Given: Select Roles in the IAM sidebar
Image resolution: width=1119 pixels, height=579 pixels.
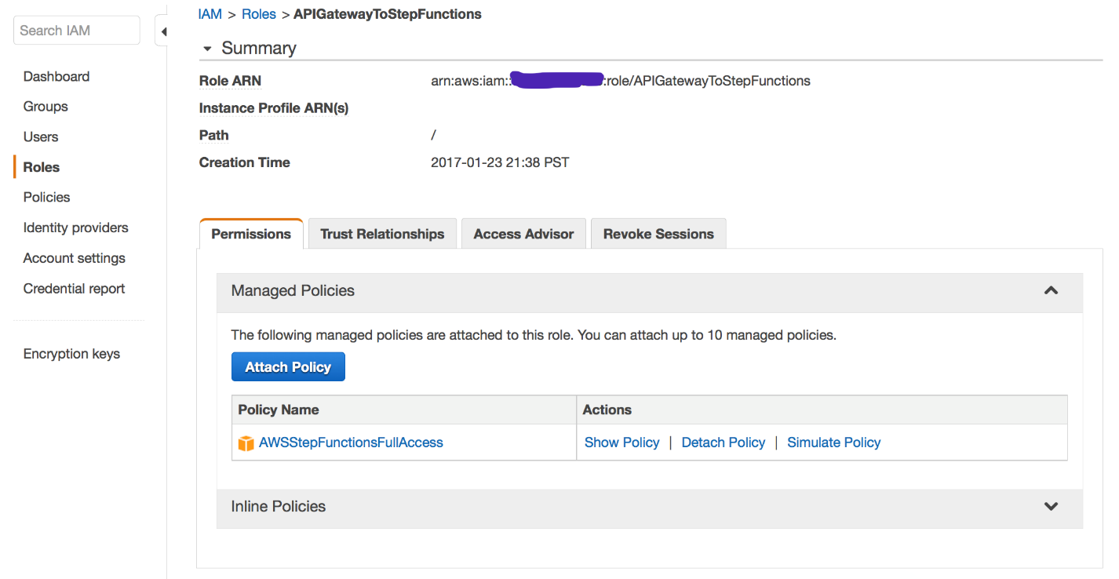Looking at the screenshot, I should pos(42,167).
